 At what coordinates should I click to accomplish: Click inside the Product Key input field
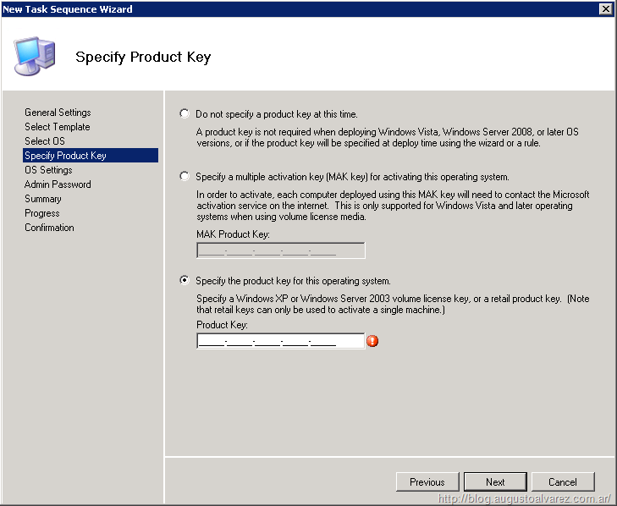[x=280, y=341]
